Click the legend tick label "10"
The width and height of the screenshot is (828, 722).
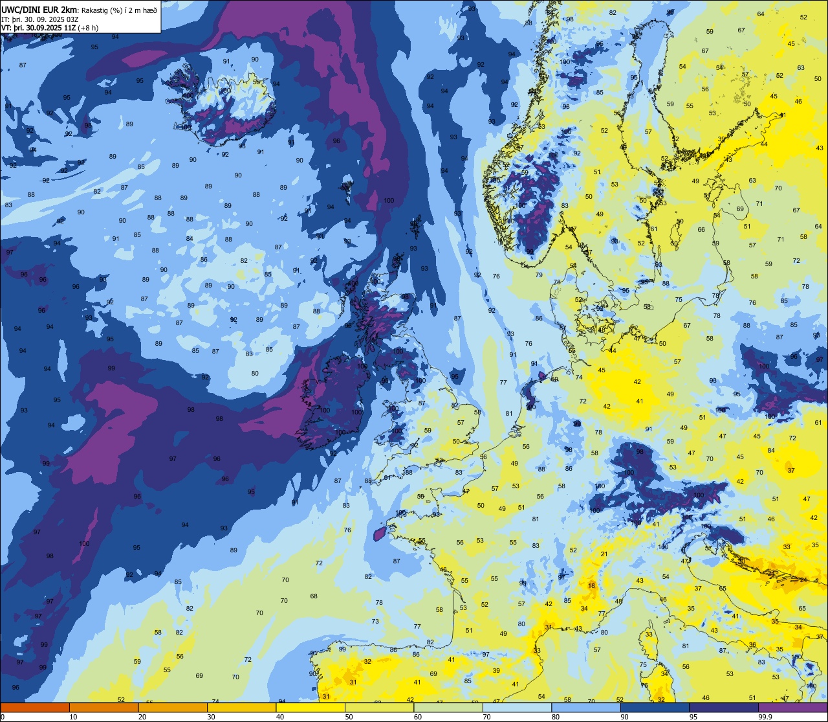(x=73, y=717)
